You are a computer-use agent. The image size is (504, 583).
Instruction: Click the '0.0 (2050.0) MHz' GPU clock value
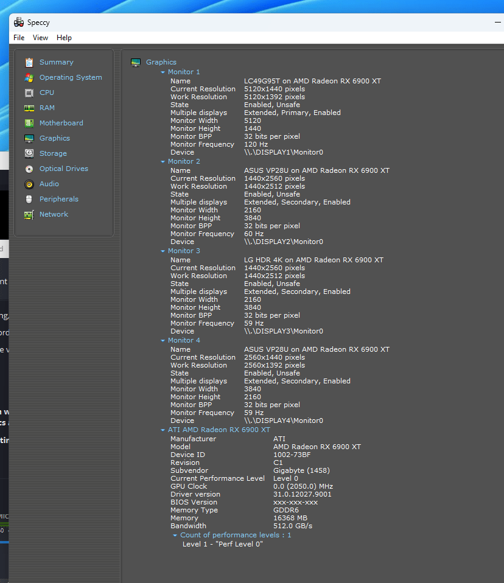point(303,486)
